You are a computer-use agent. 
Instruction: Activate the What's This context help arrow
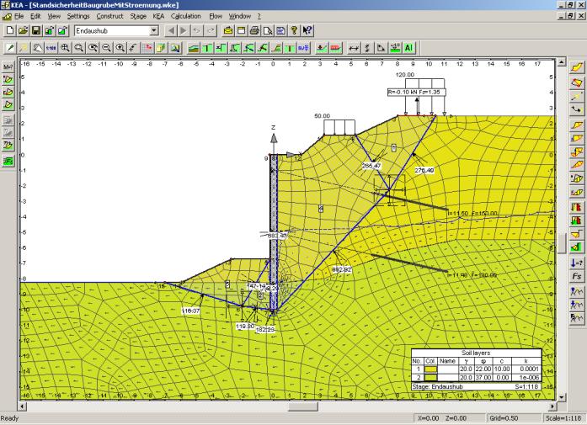pyautogui.click(x=307, y=30)
